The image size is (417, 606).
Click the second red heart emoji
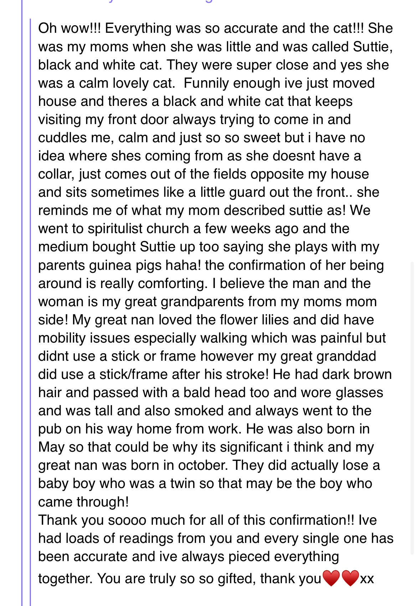pyautogui.click(x=350, y=578)
